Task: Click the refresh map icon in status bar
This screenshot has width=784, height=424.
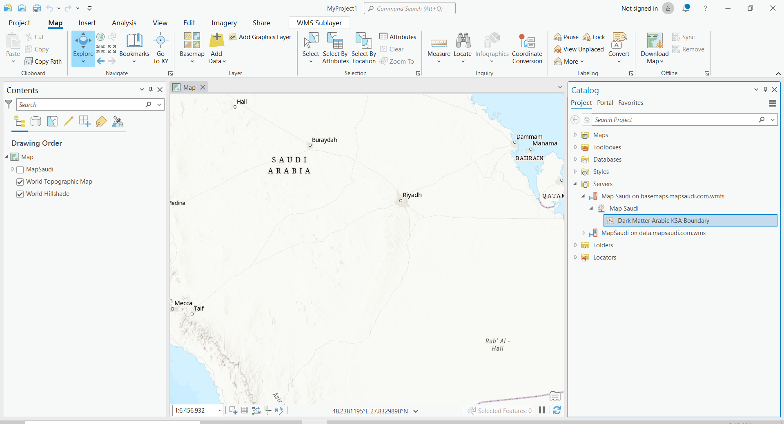Action: tap(557, 411)
